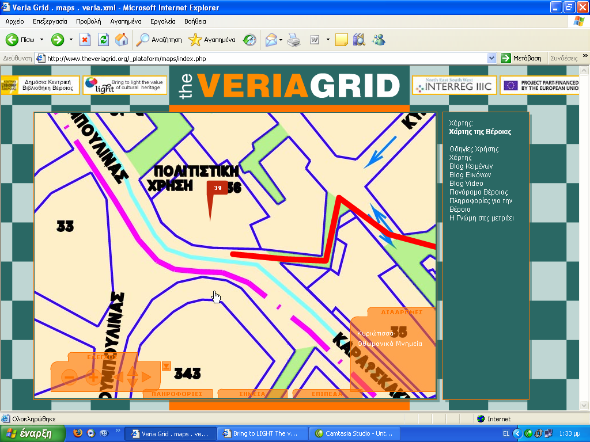Expand the Back button history dropdown
This screenshot has height=442, width=590.
[x=41, y=40]
